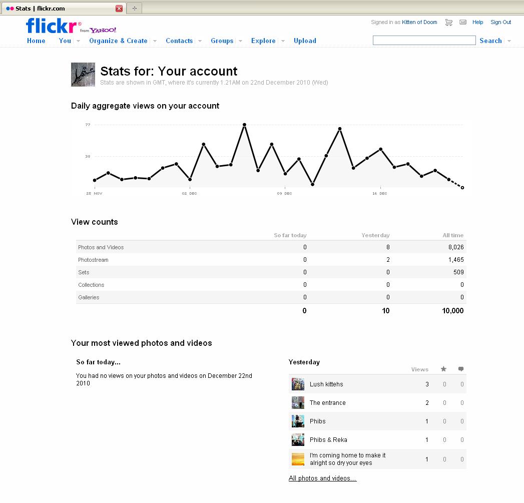Click the favorites star column icon
This screenshot has width=524, height=503.
[x=443, y=369]
